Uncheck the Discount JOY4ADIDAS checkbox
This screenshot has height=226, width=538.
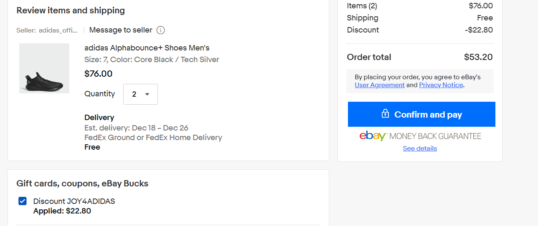click(x=23, y=201)
